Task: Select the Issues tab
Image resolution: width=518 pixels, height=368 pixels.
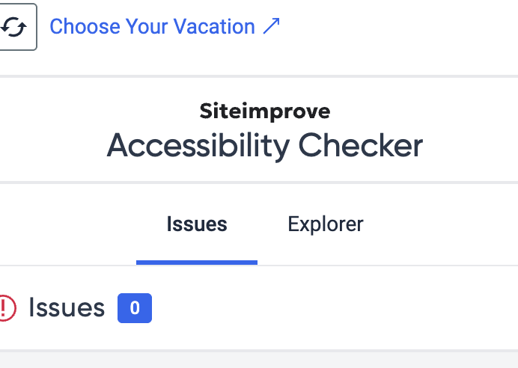Action: click(197, 224)
